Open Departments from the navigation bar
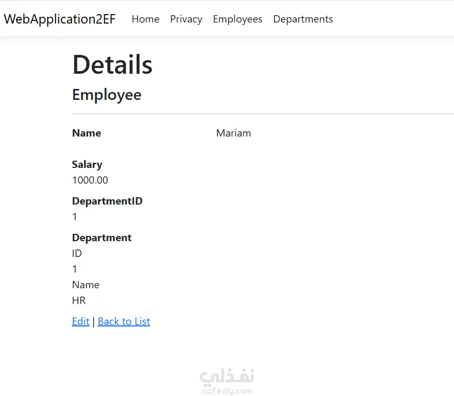Image resolution: width=454 pixels, height=396 pixels. pos(303,19)
